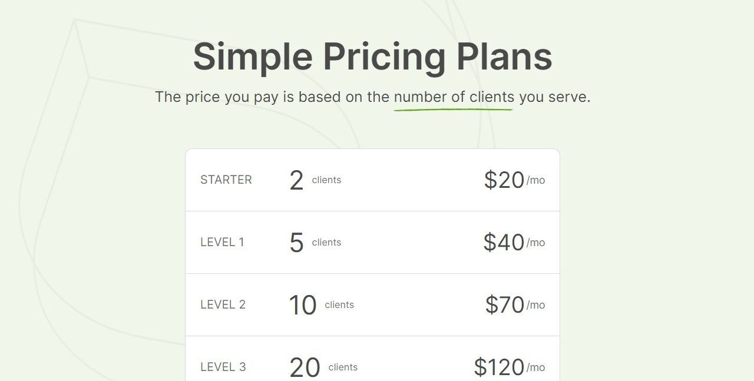754x381 pixels.
Task: Click the "/mo" text beside $20
Action: [x=535, y=180]
